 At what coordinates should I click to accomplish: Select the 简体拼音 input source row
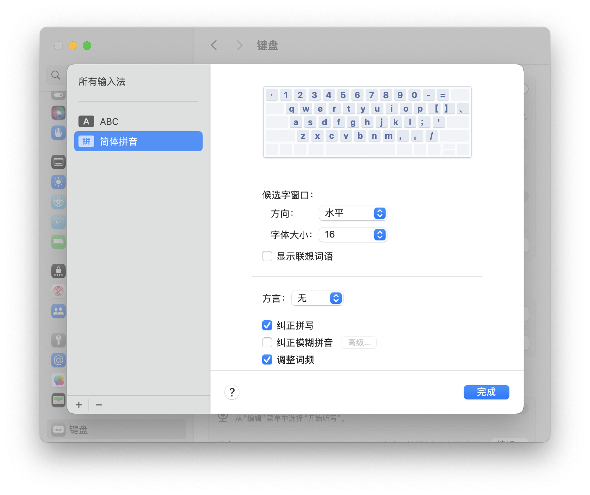tap(138, 141)
